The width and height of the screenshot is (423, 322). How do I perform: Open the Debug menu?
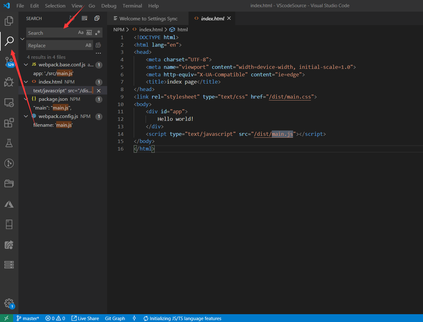pos(109,6)
